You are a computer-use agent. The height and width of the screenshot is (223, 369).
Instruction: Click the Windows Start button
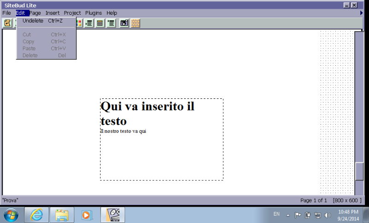pos(11,214)
